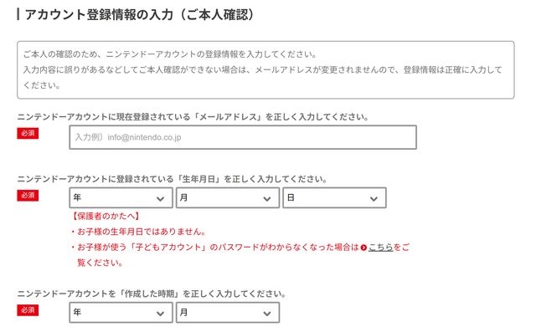Click the chevron arrow in birth 日 dropdown
Screen dimensions: 536x332
pyautogui.click(x=374, y=198)
